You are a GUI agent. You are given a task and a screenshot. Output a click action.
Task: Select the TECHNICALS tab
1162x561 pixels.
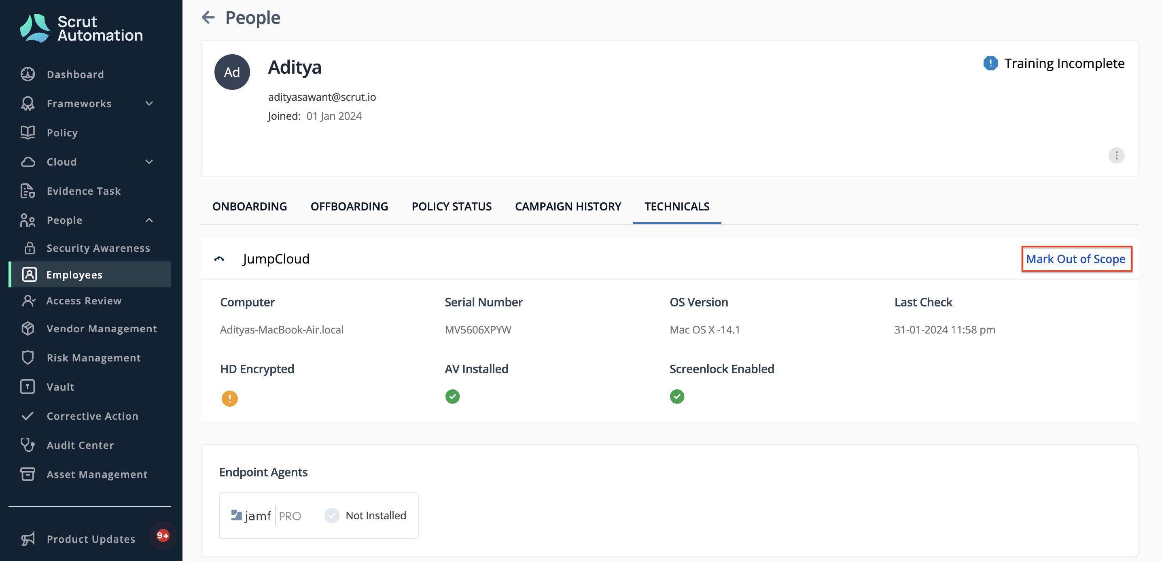676,207
